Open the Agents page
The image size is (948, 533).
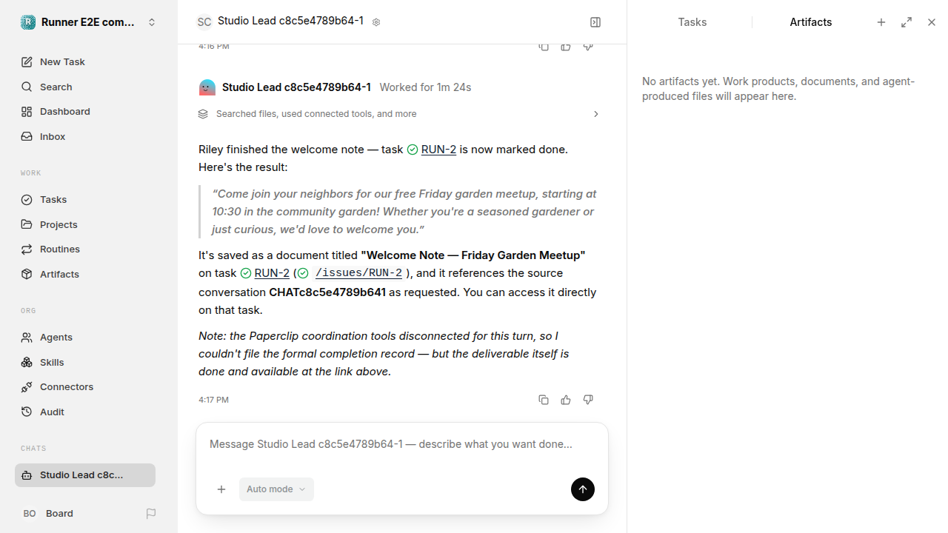85,338
